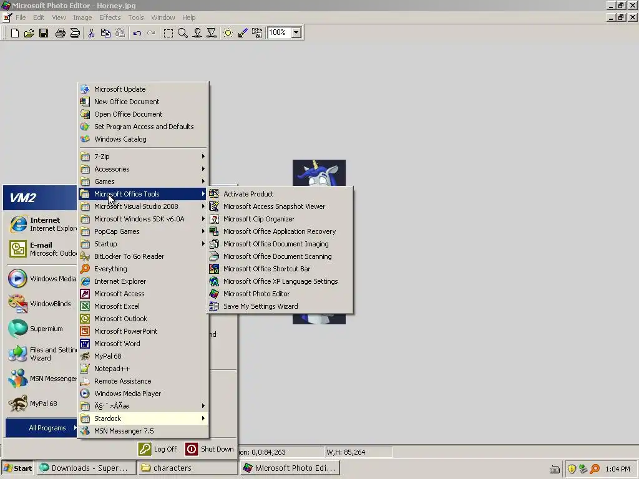Click the Scan toolbar icon
The height and width of the screenshot is (479, 639).
[x=75, y=33]
